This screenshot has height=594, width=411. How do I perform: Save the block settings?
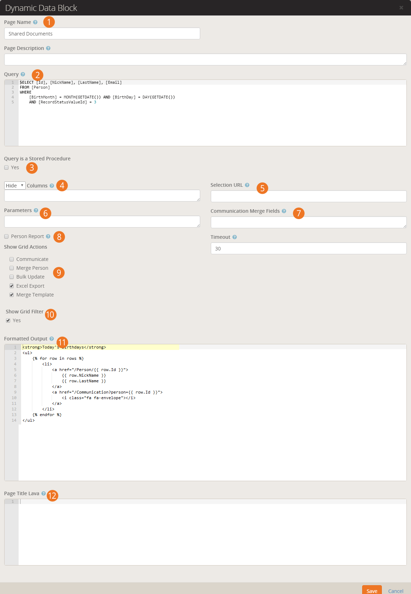click(372, 590)
